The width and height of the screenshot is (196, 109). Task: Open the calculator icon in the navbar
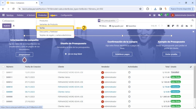(154, 15)
